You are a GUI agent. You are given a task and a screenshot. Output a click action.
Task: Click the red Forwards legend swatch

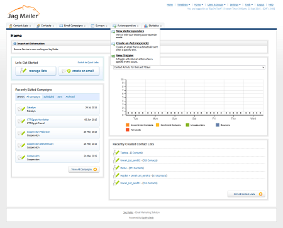pos(127,130)
